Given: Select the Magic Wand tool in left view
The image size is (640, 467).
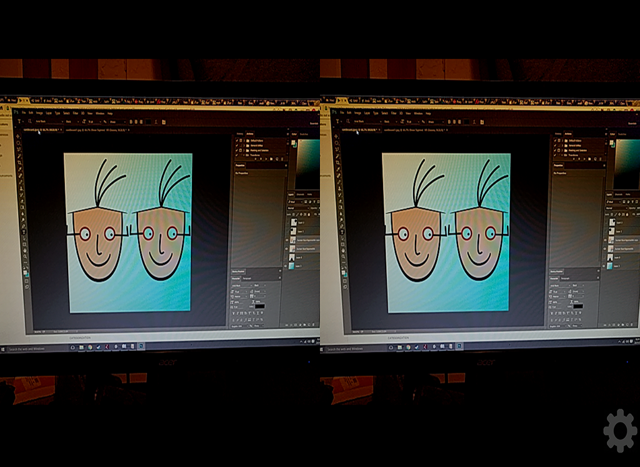Looking at the screenshot, I should pyautogui.click(x=19, y=156).
